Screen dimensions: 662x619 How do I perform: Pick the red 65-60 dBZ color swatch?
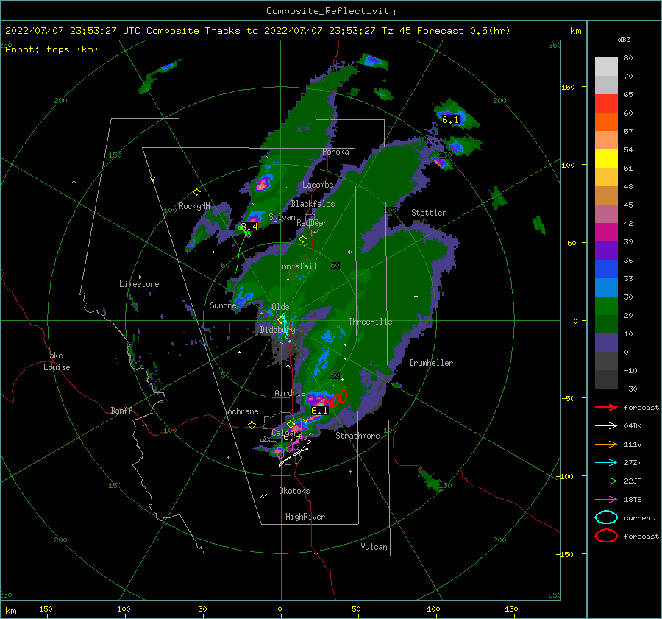(x=606, y=104)
